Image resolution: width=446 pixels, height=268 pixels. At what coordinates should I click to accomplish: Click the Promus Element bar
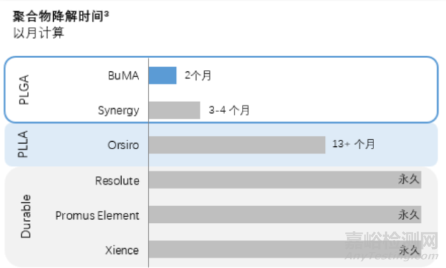(285, 214)
